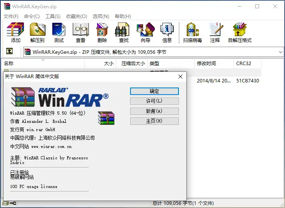Click the 主页(H) homepage button
The image size is (285, 208).
coord(154,121)
